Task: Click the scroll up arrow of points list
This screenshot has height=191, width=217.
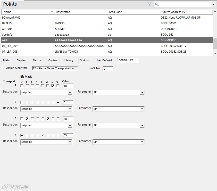Action: pos(215,11)
